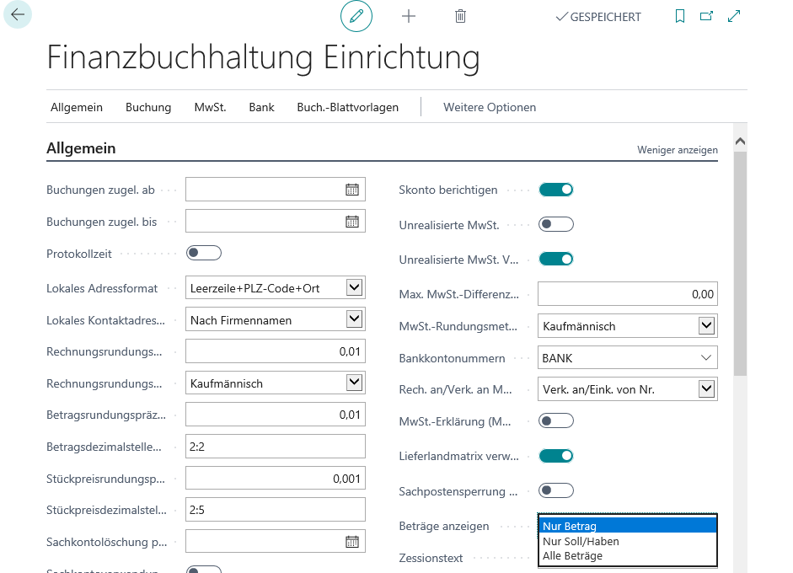This screenshot has width=793, height=573.
Task: Toggle the Protokollzeit switch
Action: (x=204, y=253)
